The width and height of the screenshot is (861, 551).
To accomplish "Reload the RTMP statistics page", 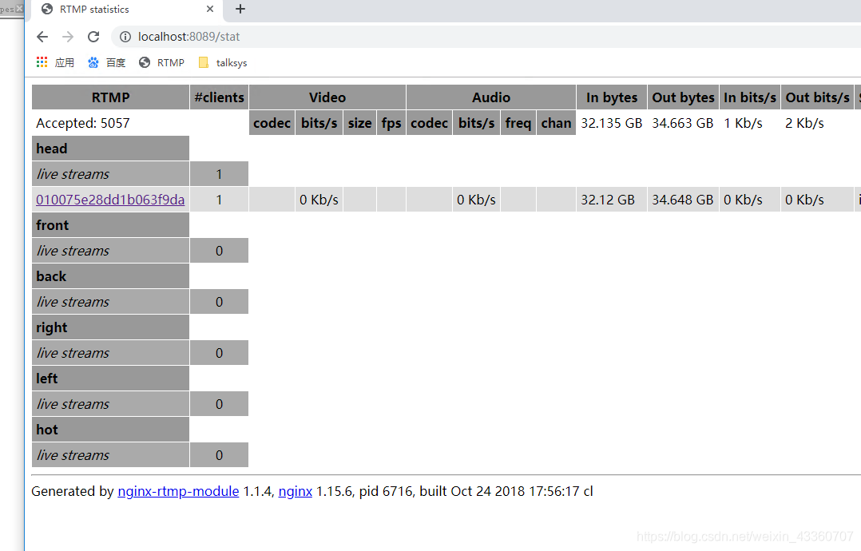I will pos(93,36).
